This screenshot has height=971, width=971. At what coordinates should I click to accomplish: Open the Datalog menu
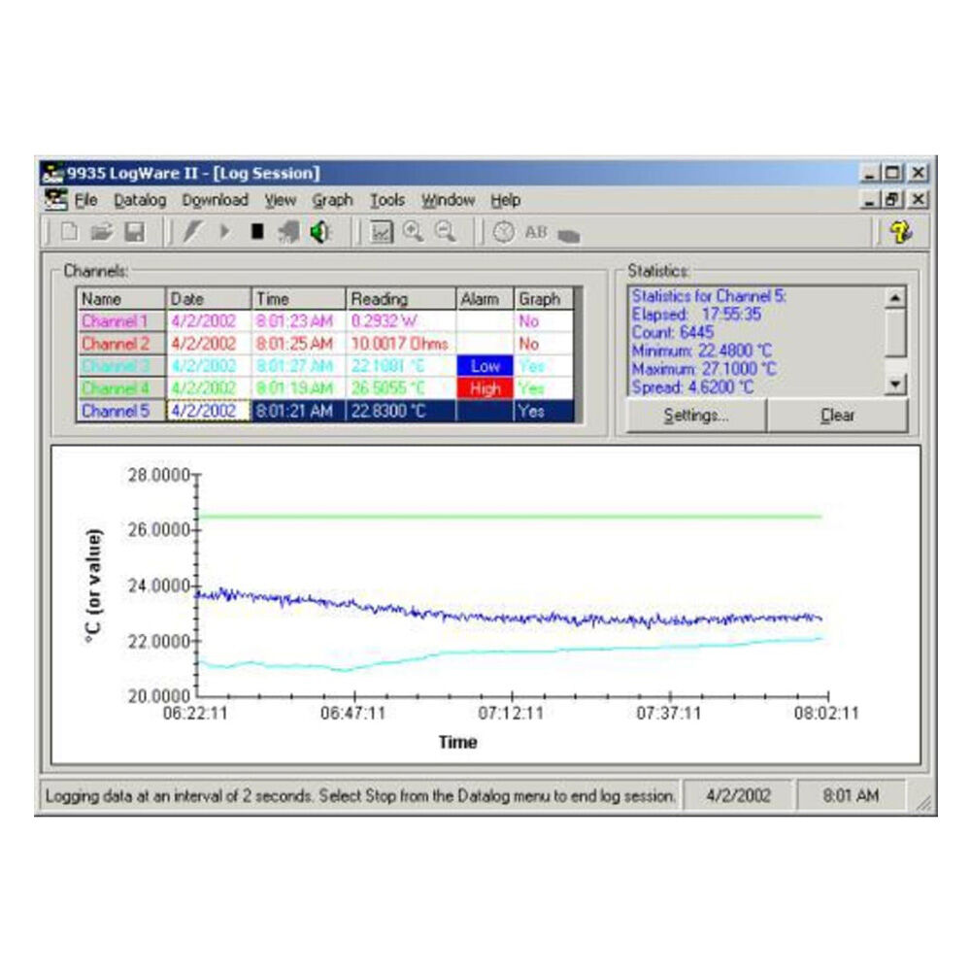point(140,200)
